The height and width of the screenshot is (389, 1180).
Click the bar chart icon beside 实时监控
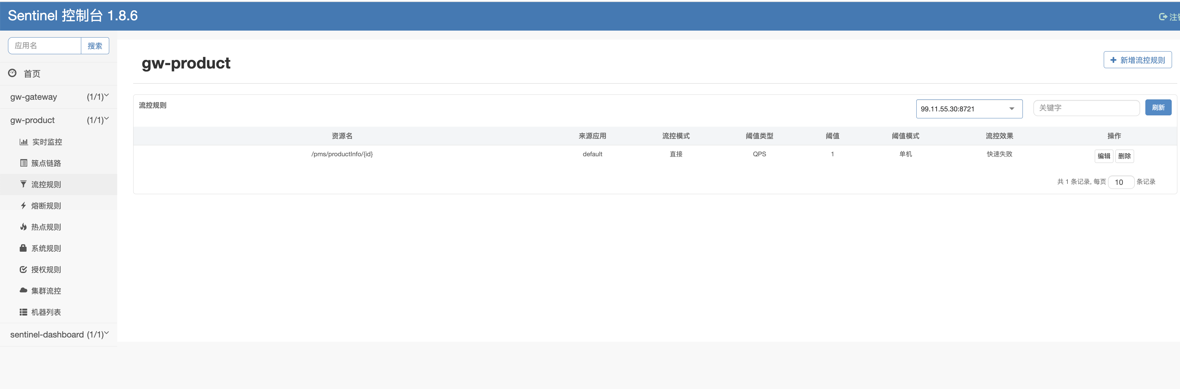(23, 142)
